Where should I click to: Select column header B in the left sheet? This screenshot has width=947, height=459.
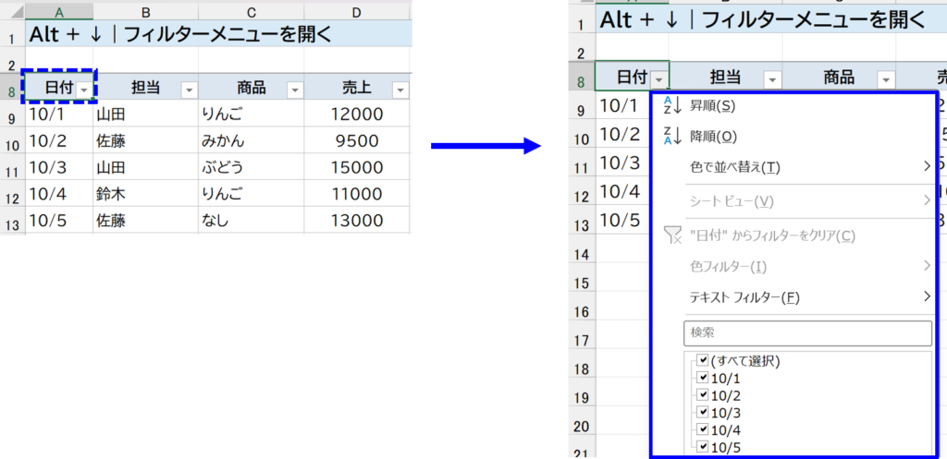[x=145, y=12]
